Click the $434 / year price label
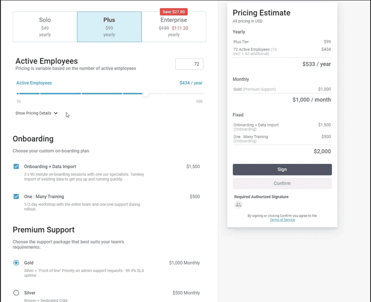 pos(191,83)
